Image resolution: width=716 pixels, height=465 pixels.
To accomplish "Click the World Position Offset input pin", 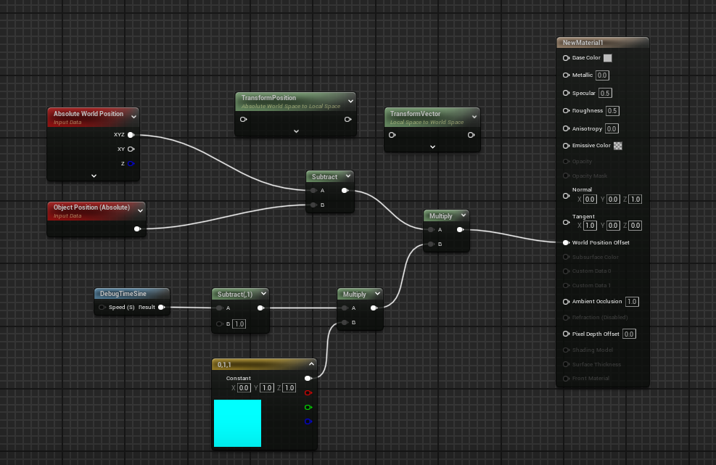I will (566, 243).
